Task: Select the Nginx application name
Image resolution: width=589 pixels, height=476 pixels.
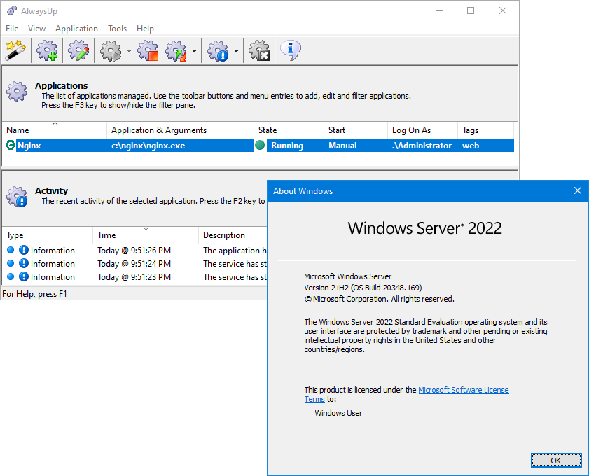Action: pyautogui.click(x=29, y=146)
